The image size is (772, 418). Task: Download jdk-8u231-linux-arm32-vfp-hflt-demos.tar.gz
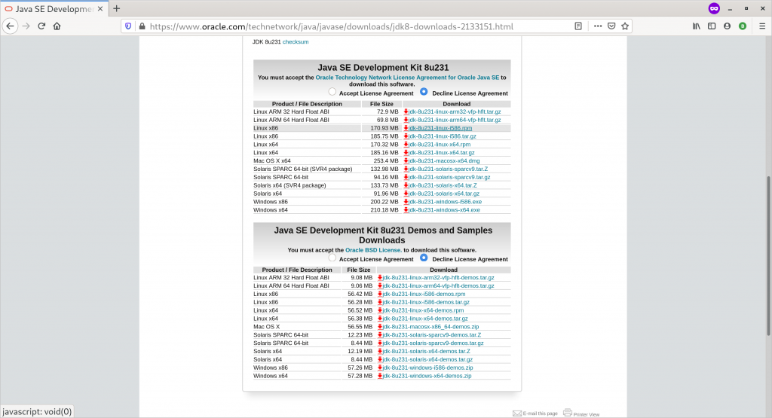[x=438, y=278]
